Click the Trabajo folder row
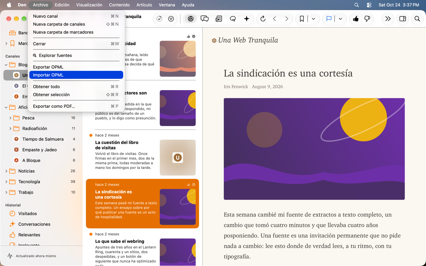 (x=41, y=192)
